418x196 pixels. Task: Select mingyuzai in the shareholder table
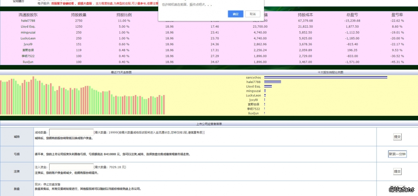click(x=28, y=32)
